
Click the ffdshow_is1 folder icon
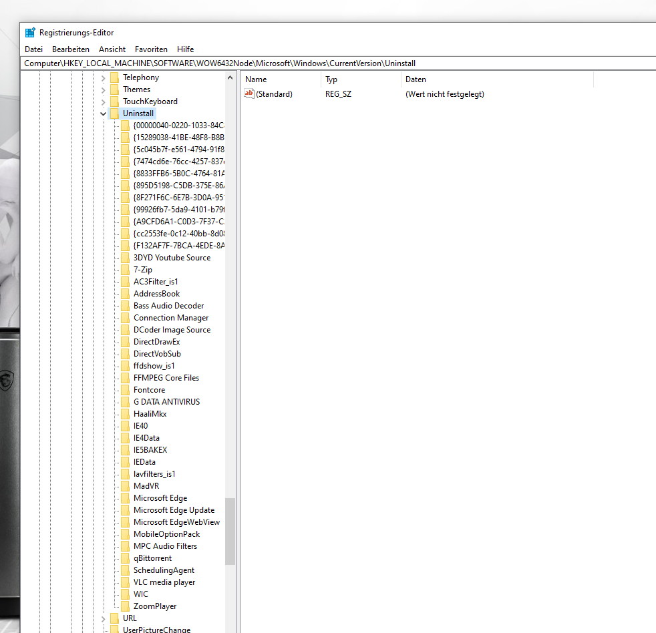(x=125, y=367)
